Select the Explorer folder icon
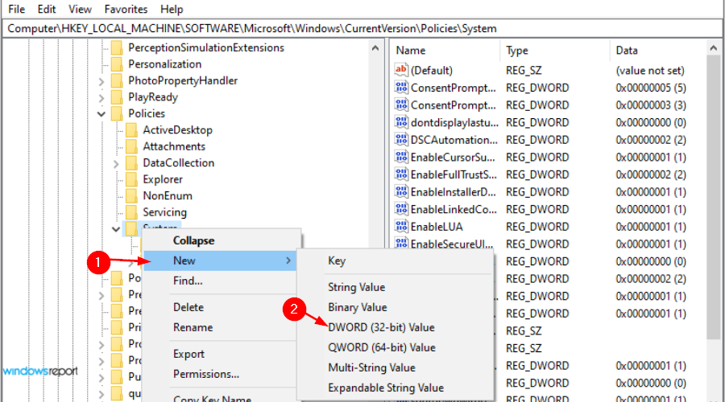The height and width of the screenshot is (402, 725). pyautogui.click(x=132, y=179)
